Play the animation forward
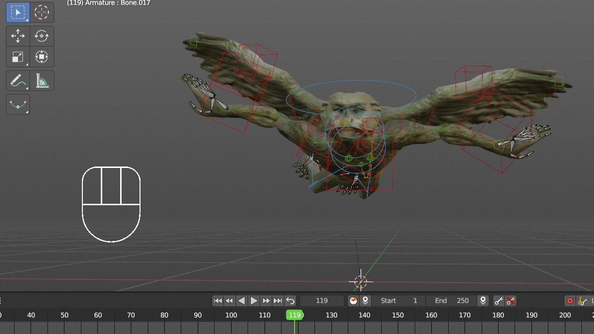The height and width of the screenshot is (334, 594). tap(254, 301)
